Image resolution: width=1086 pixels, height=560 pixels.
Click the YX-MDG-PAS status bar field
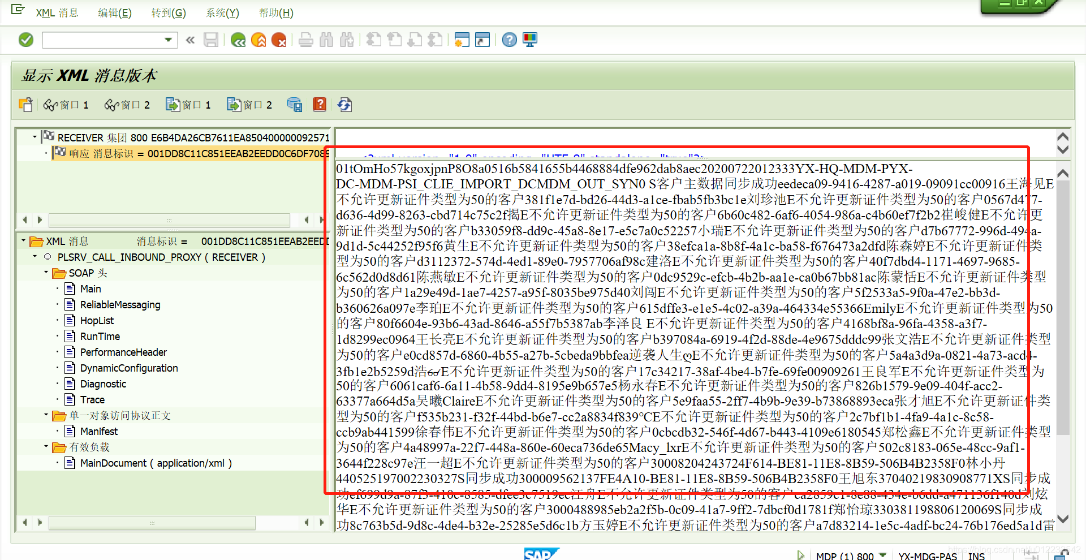[x=928, y=555]
